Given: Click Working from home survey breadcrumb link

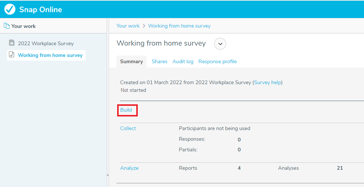Looking at the screenshot, I should tap(180, 26).
